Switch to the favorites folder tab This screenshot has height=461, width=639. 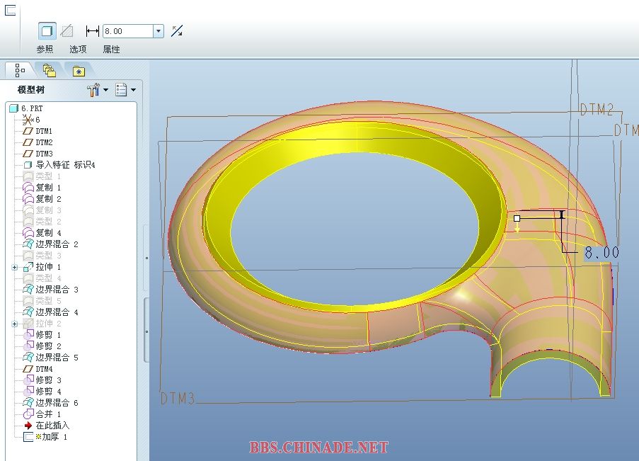(78, 70)
